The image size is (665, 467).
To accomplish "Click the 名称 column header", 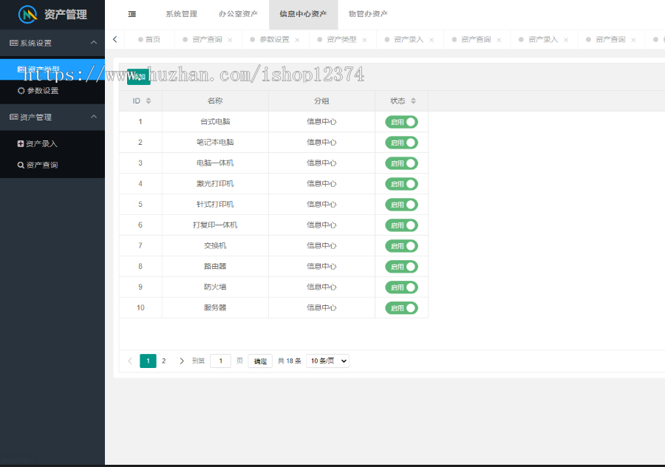I will [215, 101].
